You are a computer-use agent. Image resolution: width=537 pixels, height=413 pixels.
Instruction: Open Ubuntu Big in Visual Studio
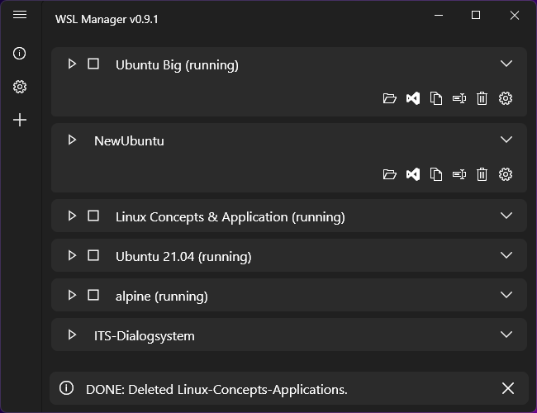(413, 98)
